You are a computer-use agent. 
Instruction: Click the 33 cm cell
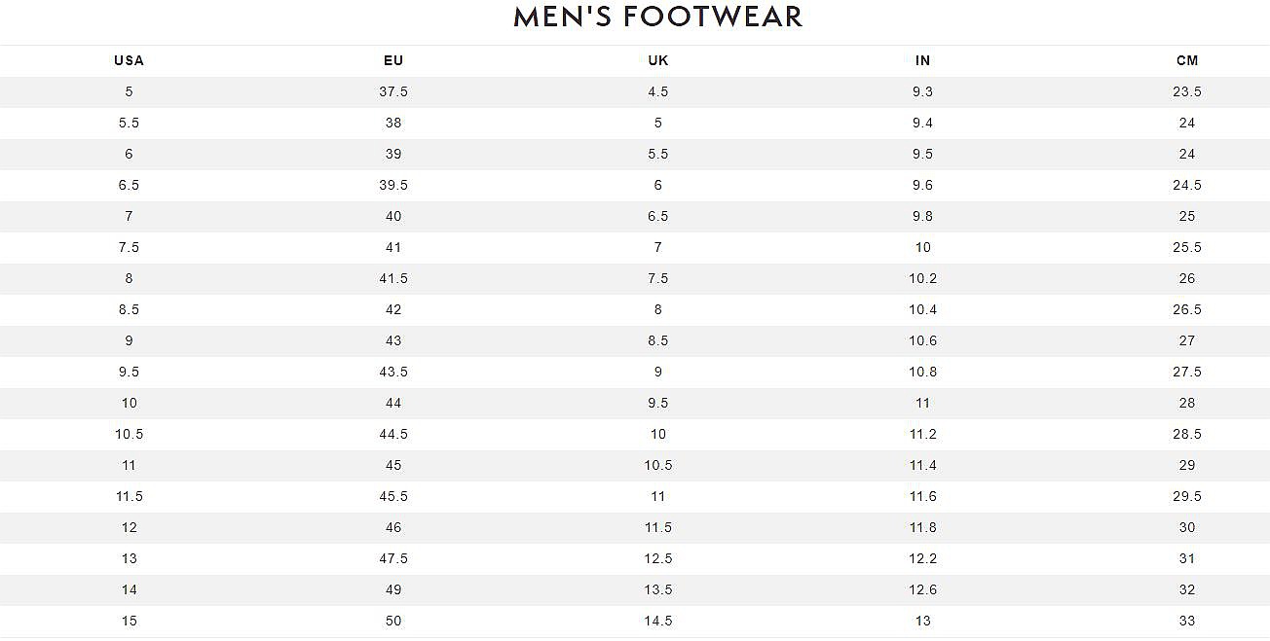[1187, 621]
